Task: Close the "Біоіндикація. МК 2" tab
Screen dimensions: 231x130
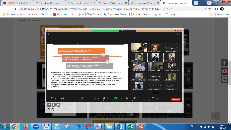Action: (158, 3)
